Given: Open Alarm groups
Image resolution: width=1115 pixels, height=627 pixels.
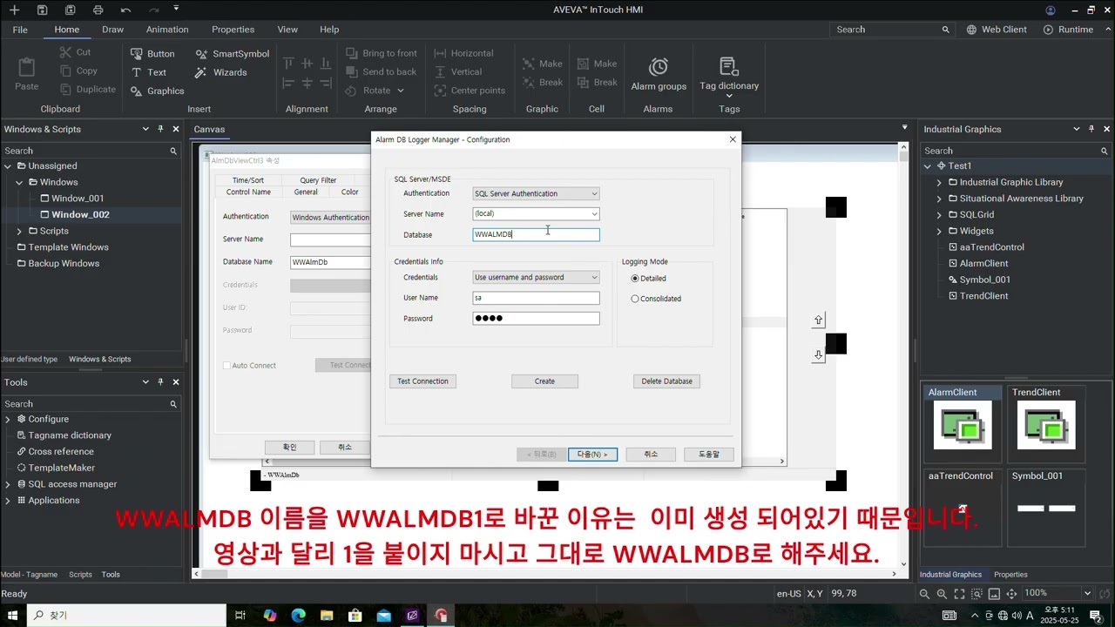Looking at the screenshot, I should tap(659, 74).
